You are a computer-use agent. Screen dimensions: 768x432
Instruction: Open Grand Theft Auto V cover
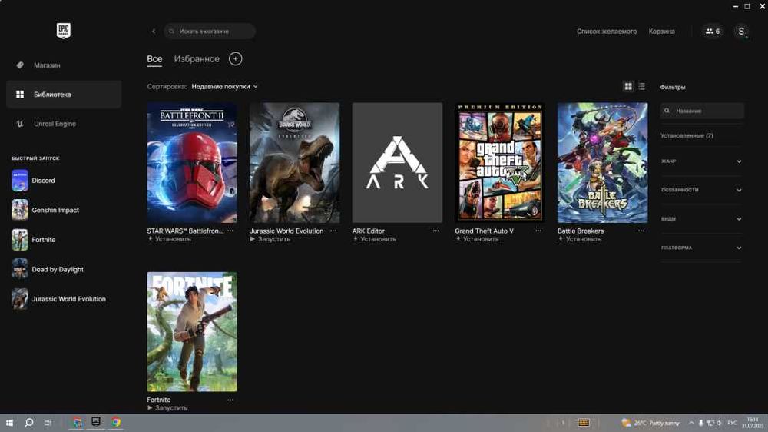[x=500, y=163]
